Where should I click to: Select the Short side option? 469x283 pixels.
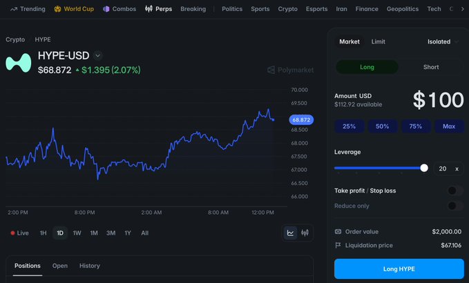coord(431,67)
